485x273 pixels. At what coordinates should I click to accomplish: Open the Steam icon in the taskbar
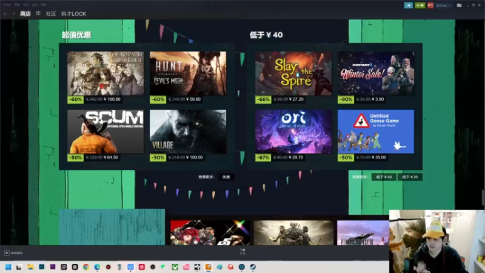pyautogui.click(x=253, y=267)
